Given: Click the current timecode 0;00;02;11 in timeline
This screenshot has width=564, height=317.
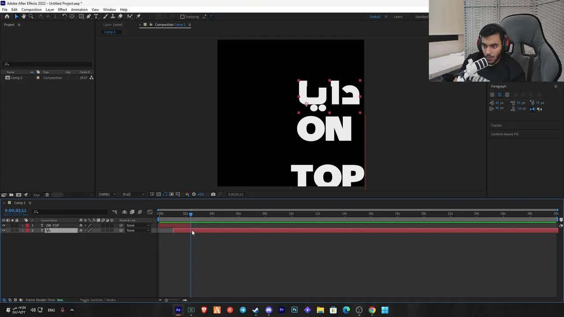Looking at the screenshot, I should click(15, 210).
